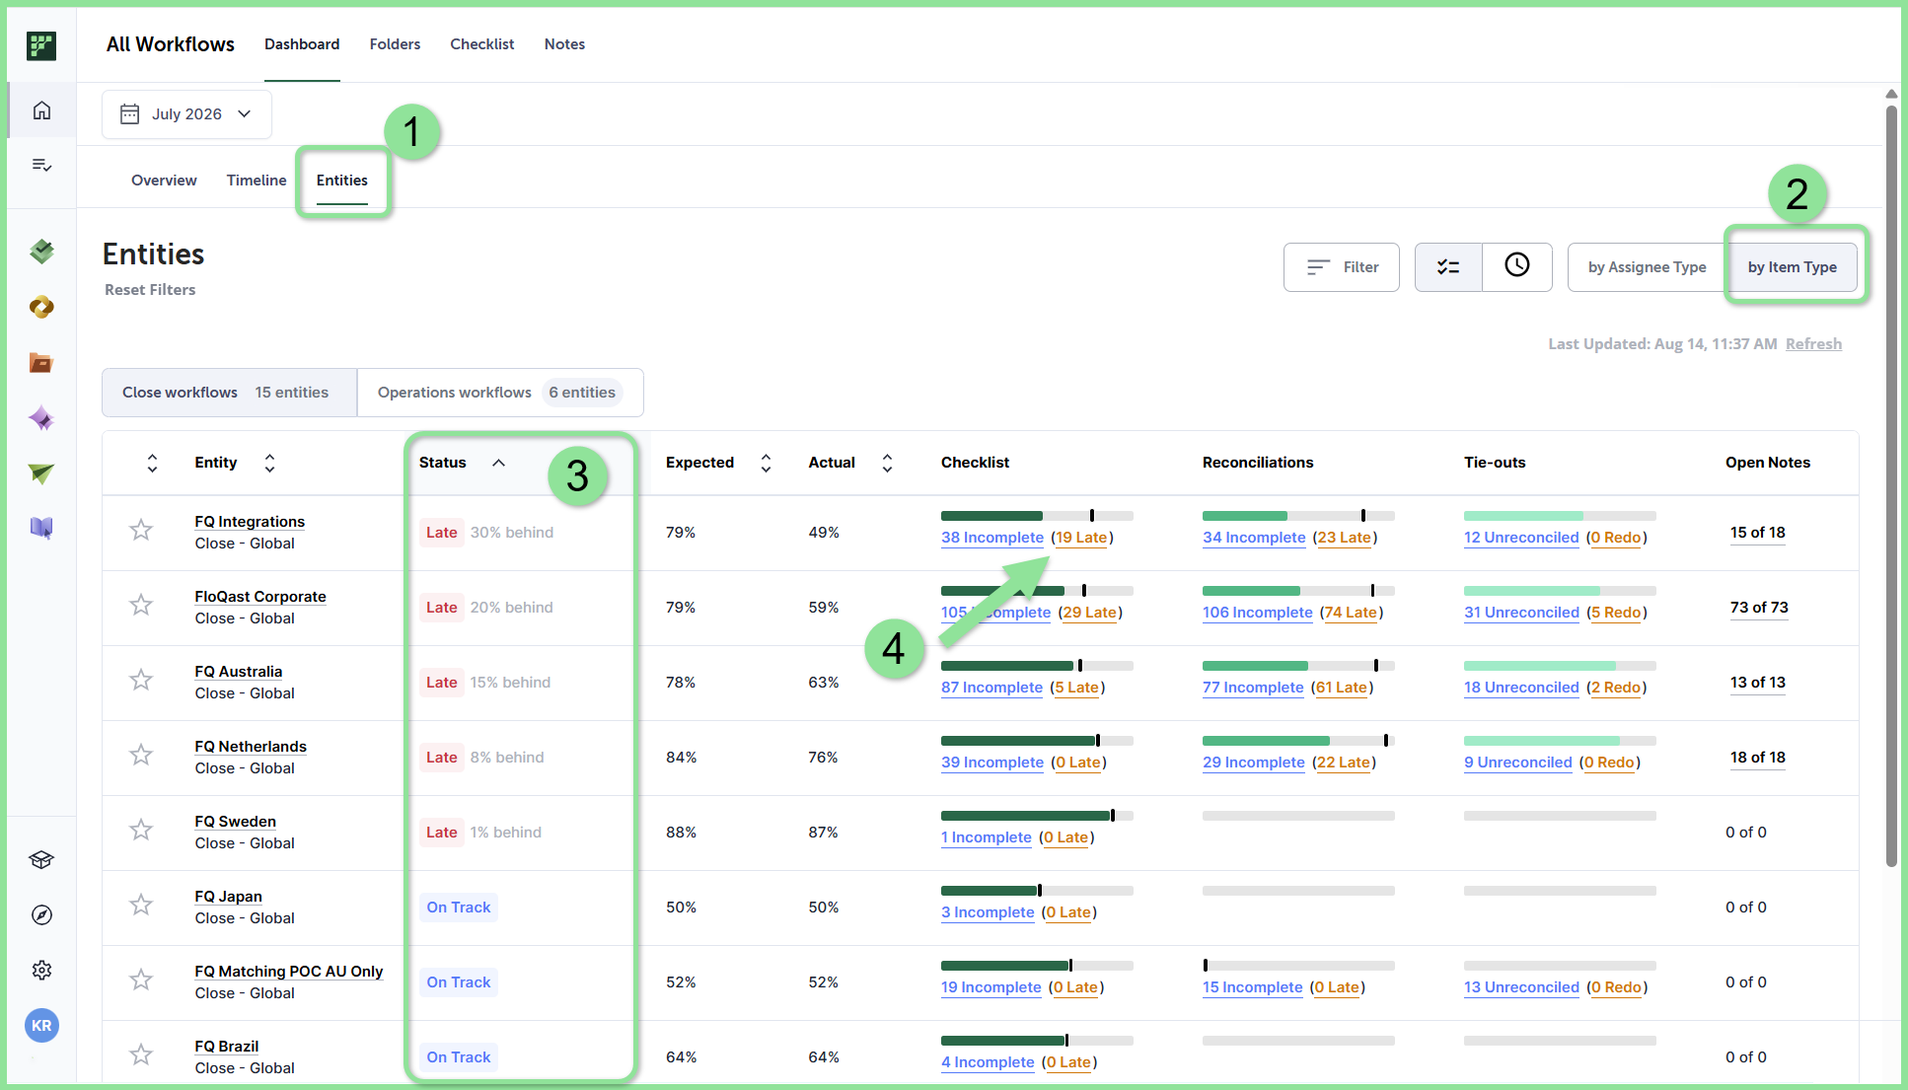Group by Item Type
Viewport: 1908px width, 1090px height.
tap(1793, 267)
